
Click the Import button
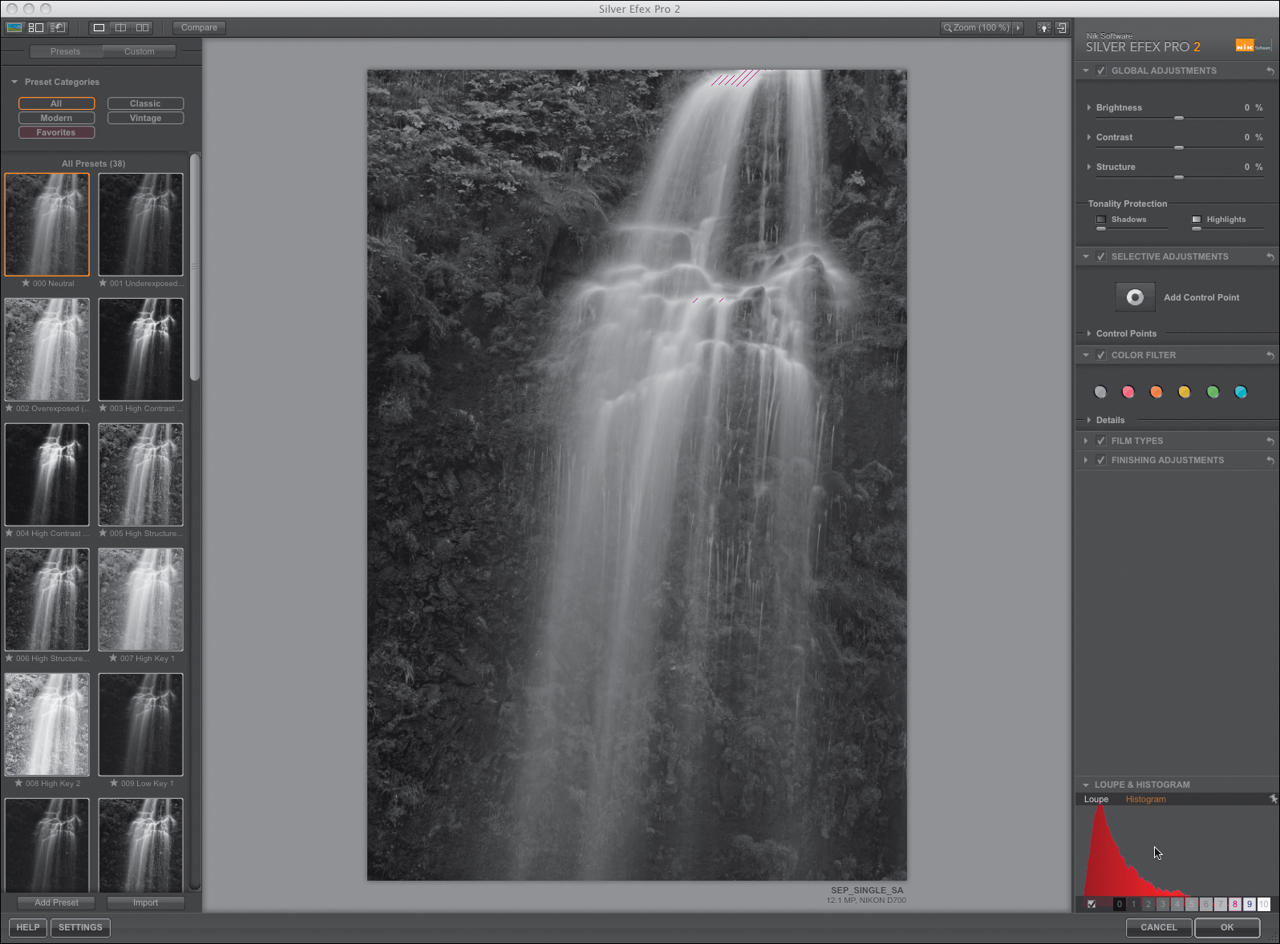[x=145, y=902]
